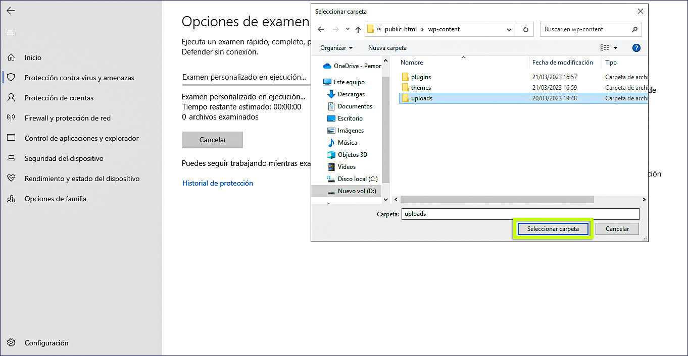
Task: Open Historial de protección link
Action: tap(217, 183)
